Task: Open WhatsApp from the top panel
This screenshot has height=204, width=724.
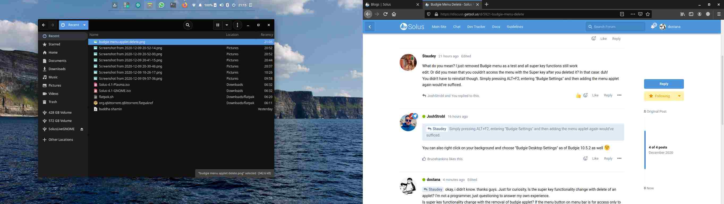Action: click(161, 5)
